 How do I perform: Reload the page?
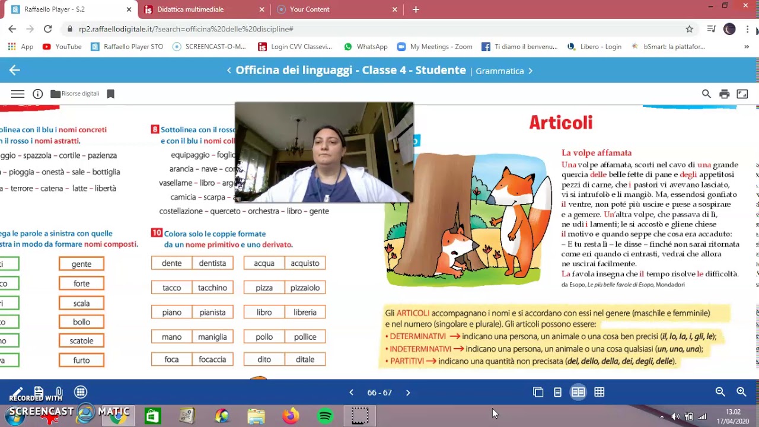click(48, 29)
